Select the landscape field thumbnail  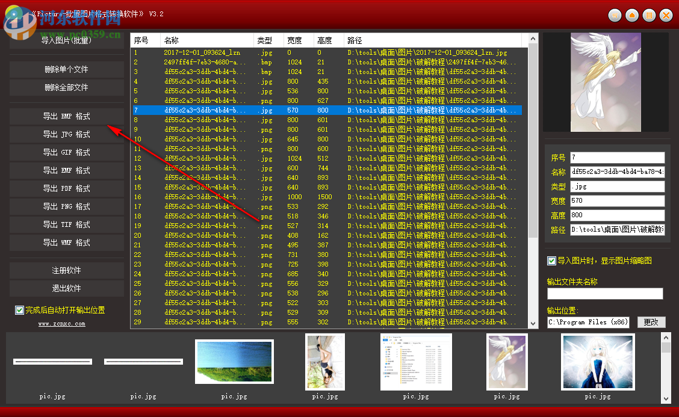(234, 362)
